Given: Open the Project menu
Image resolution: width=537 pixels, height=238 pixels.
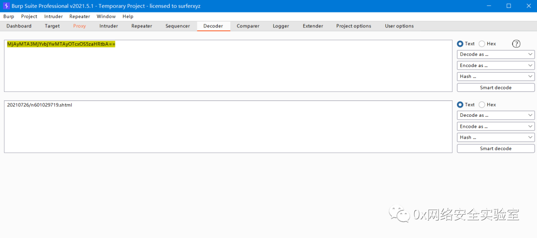Looking at the screenshot, I should click(29, 16).
